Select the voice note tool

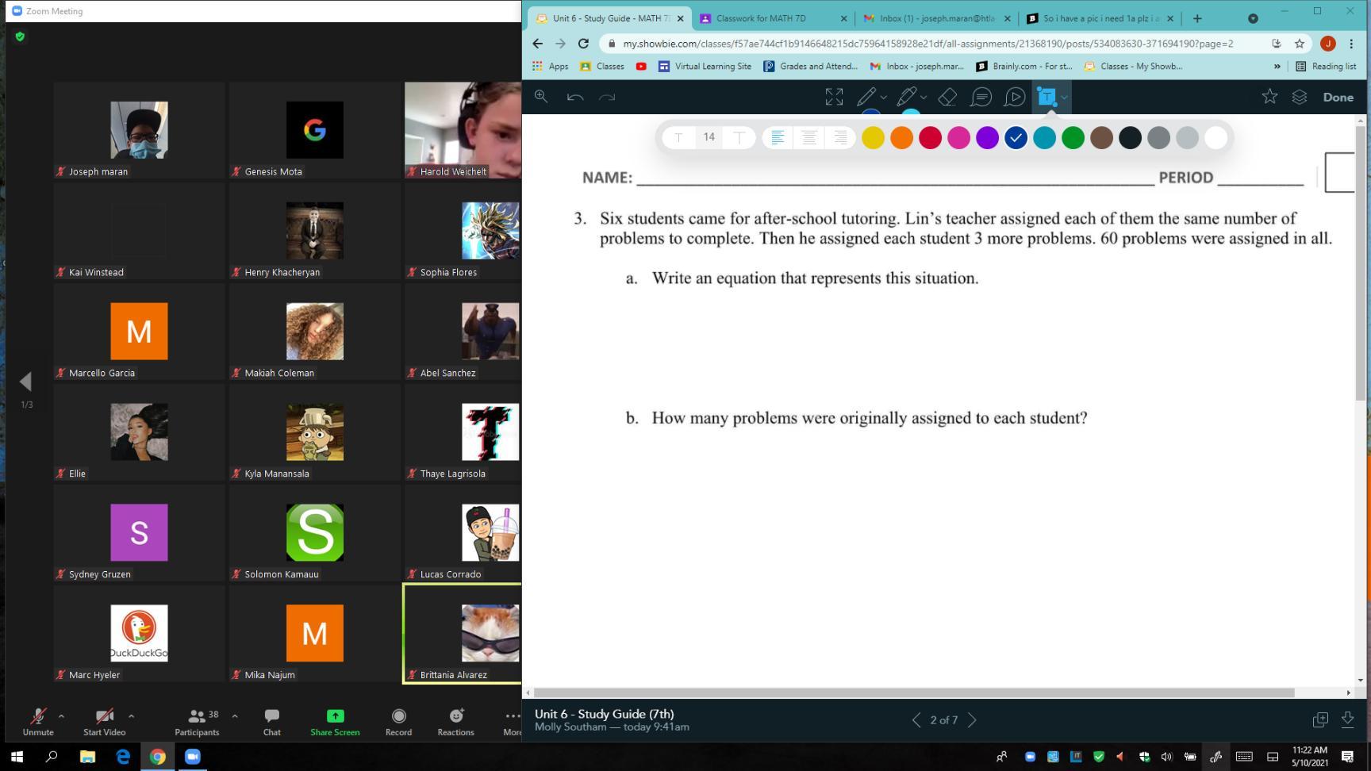pos(1015,97)
